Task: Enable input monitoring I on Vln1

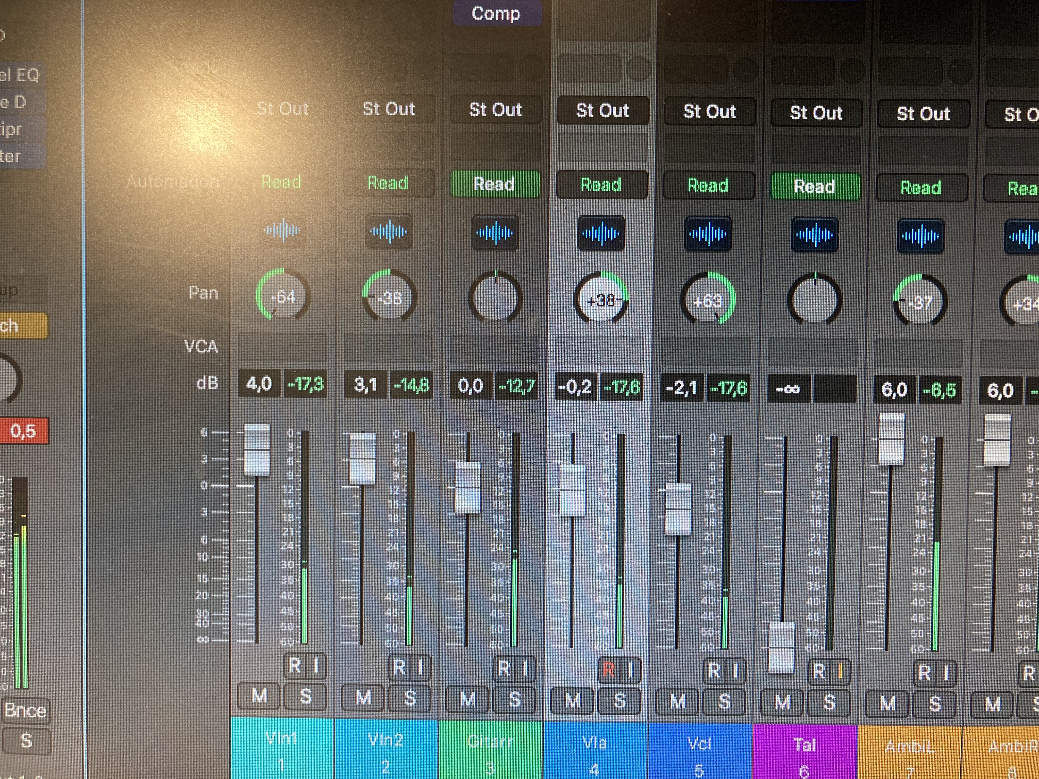Action: pos(316,665)
